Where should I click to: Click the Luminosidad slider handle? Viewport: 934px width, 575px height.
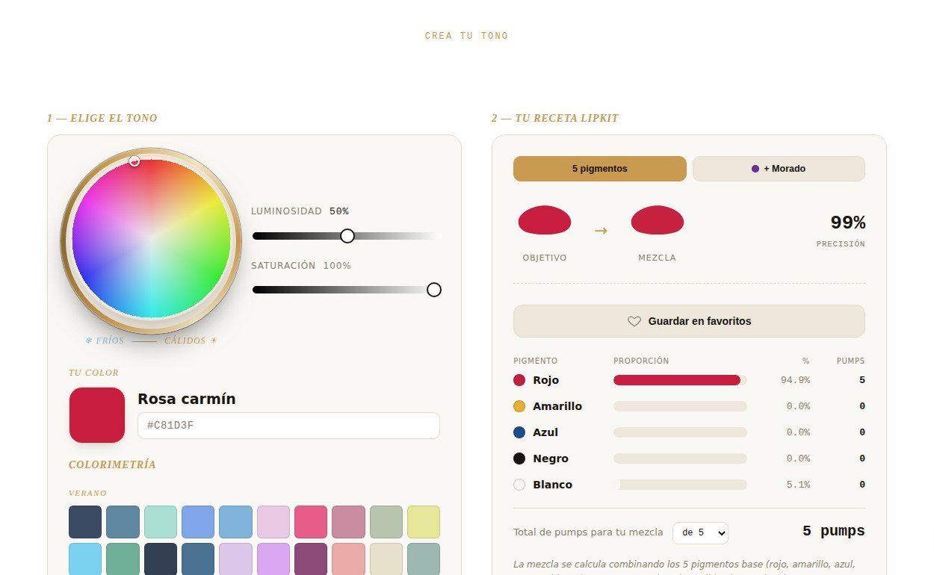(347, 236)
